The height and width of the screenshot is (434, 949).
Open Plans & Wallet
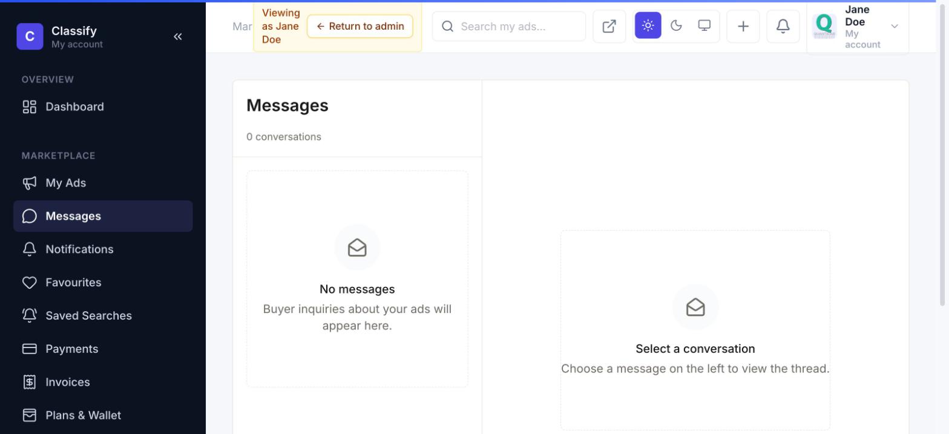click(x=103, y=415)
